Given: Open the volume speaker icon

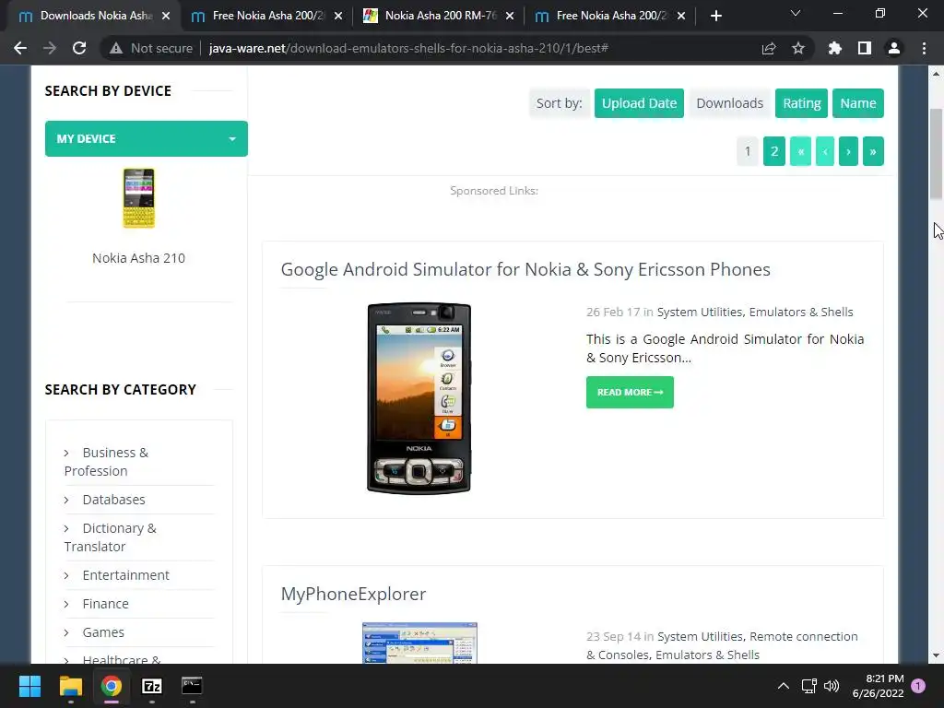Looking at the screenshot, I should (832, 686).
